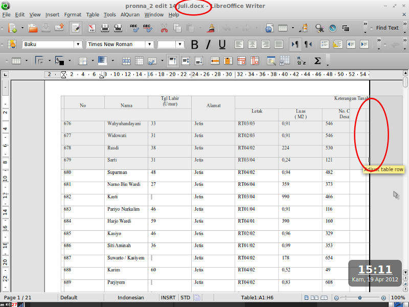Switch to book view in the status bar
409x307 pixels.
[x=324, y=297]
